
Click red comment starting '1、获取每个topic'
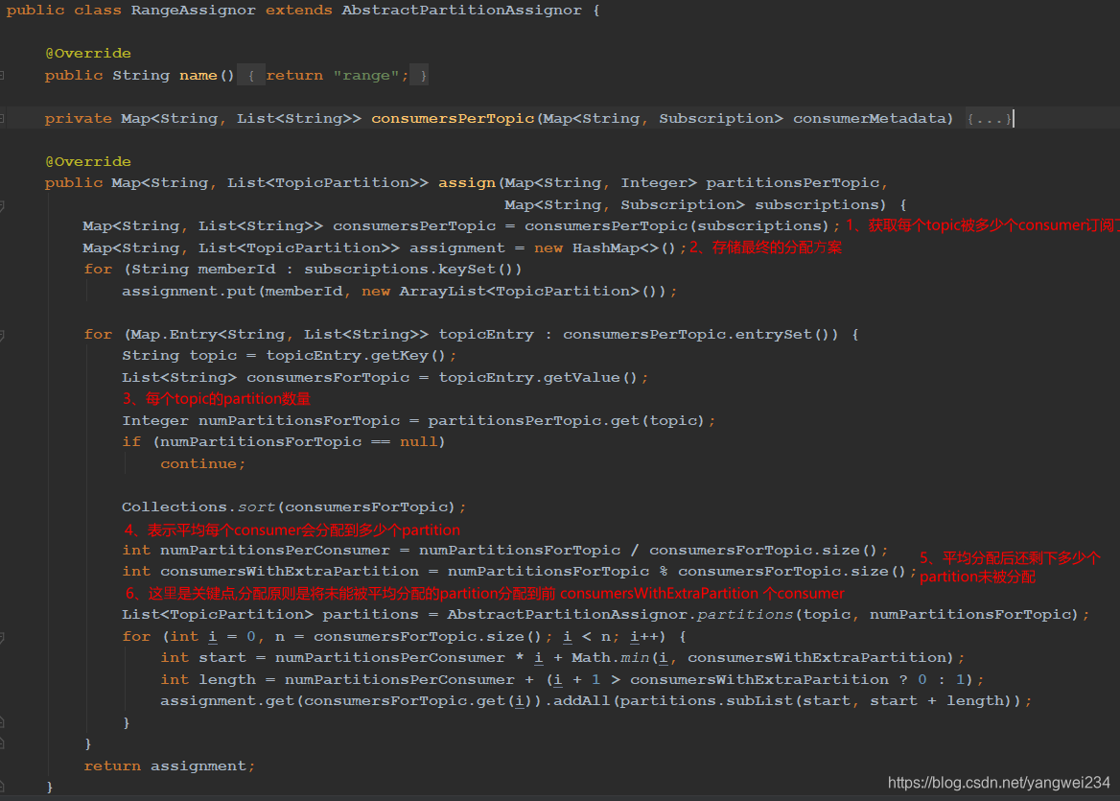pyautogui.click(x=983, y=225)
